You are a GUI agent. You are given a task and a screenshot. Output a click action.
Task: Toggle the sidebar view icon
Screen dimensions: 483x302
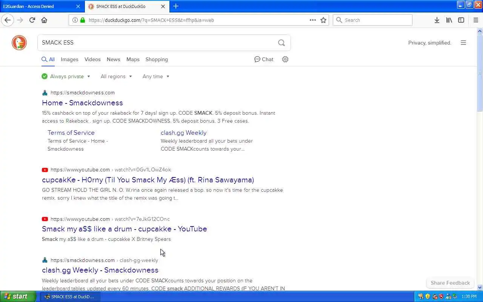pos(461,20)
